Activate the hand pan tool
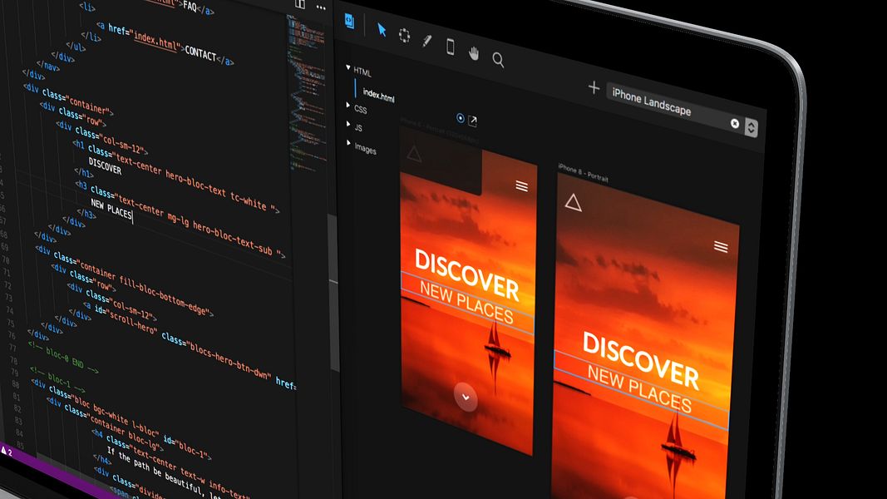 474,54
